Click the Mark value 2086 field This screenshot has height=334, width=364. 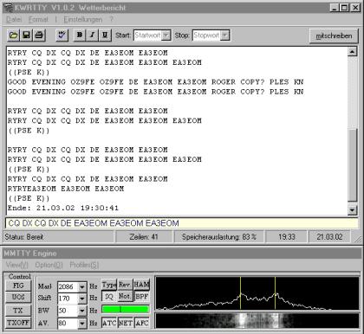tap(68, 286)
